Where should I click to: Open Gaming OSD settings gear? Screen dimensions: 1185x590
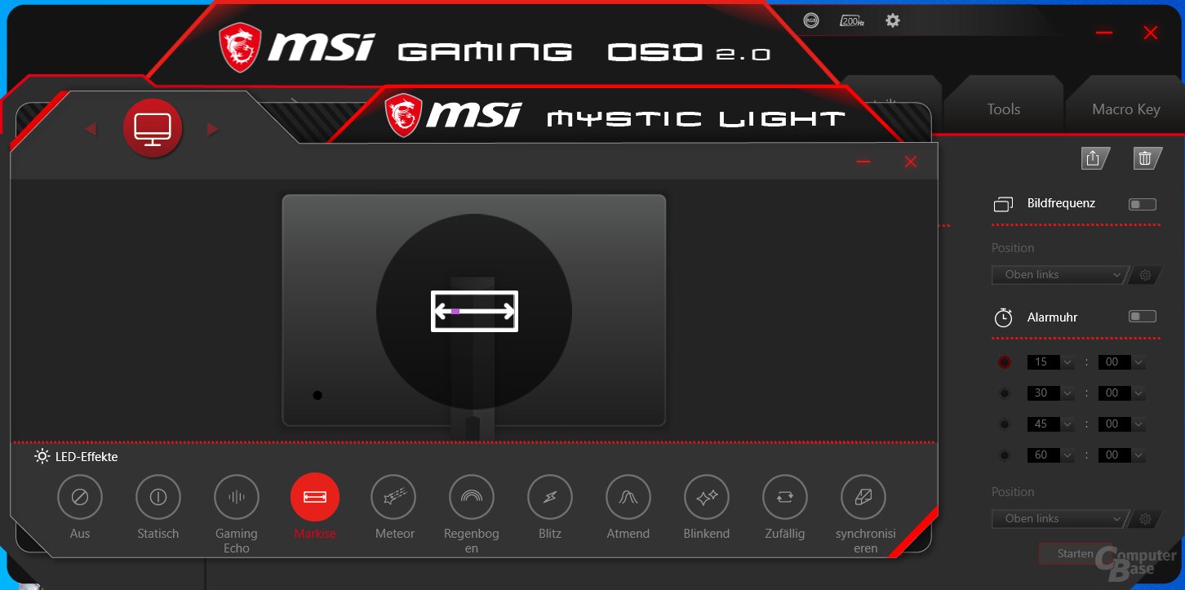893,20
